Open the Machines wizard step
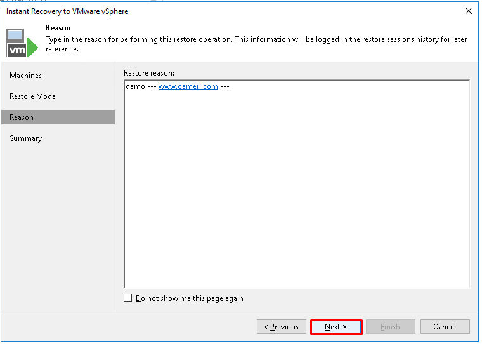482x344 pixels. [58, 76]
